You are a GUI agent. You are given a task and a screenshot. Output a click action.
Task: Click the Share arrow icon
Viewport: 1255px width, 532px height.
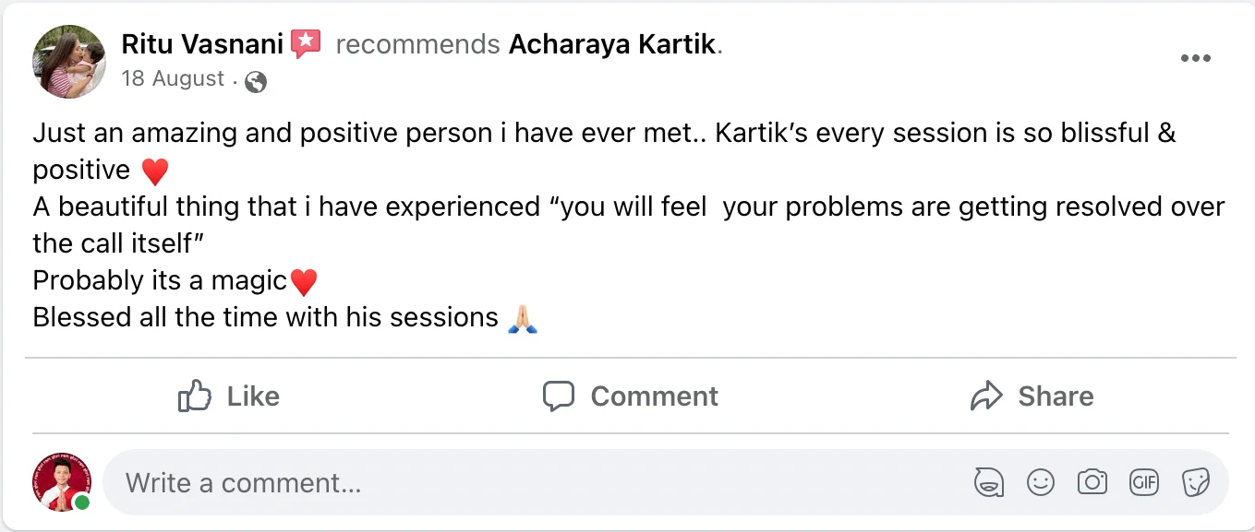pos(986,396)
